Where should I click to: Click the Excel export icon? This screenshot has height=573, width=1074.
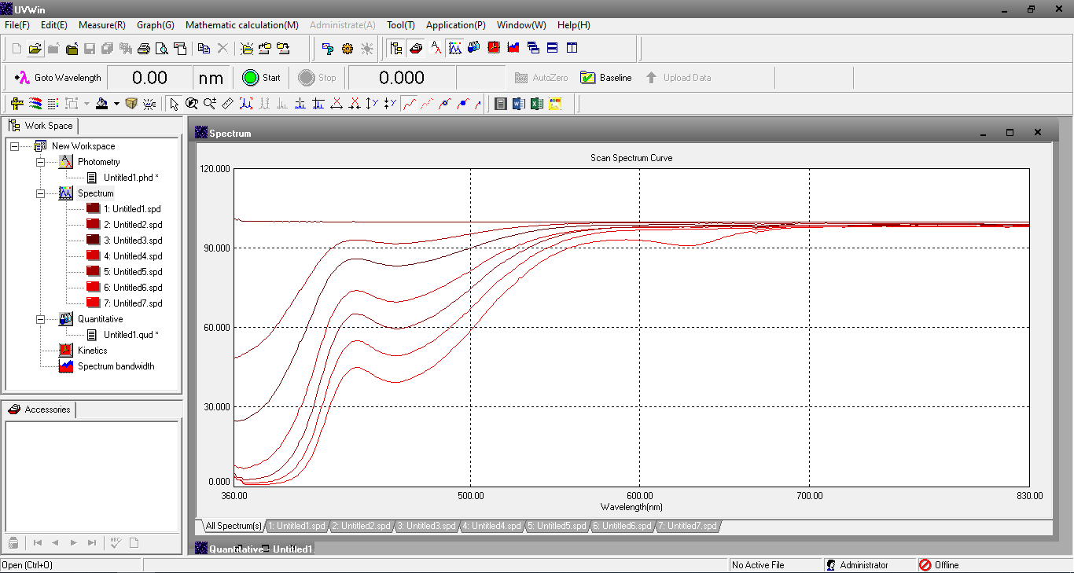click(537, 104)
